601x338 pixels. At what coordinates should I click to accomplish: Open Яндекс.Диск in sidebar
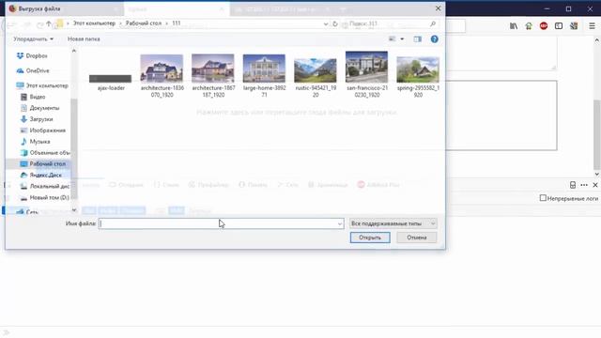(x=40, y=175)
